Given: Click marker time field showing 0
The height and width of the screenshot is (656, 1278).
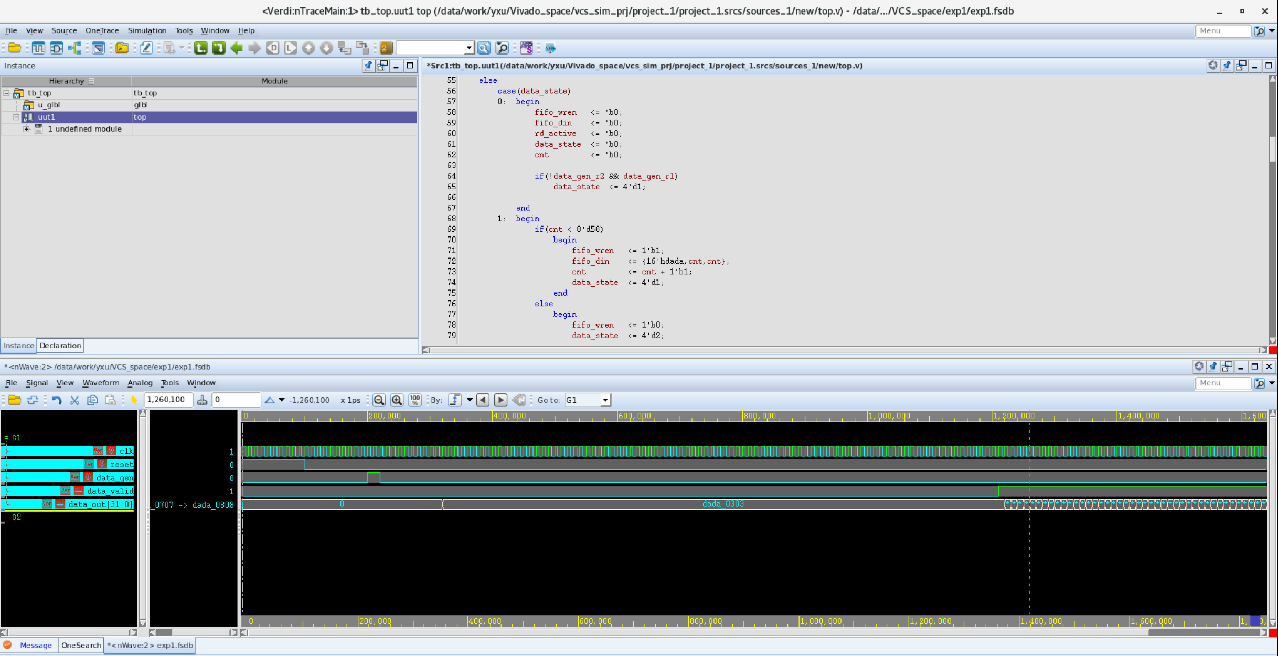Looking at the screenshot, I should tap(236, 400).
